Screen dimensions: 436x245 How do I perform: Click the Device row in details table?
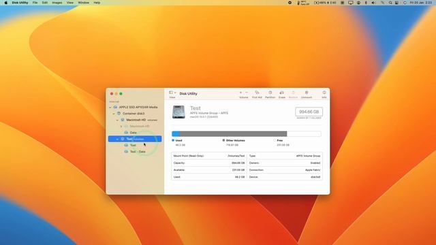tap(285, 177)
